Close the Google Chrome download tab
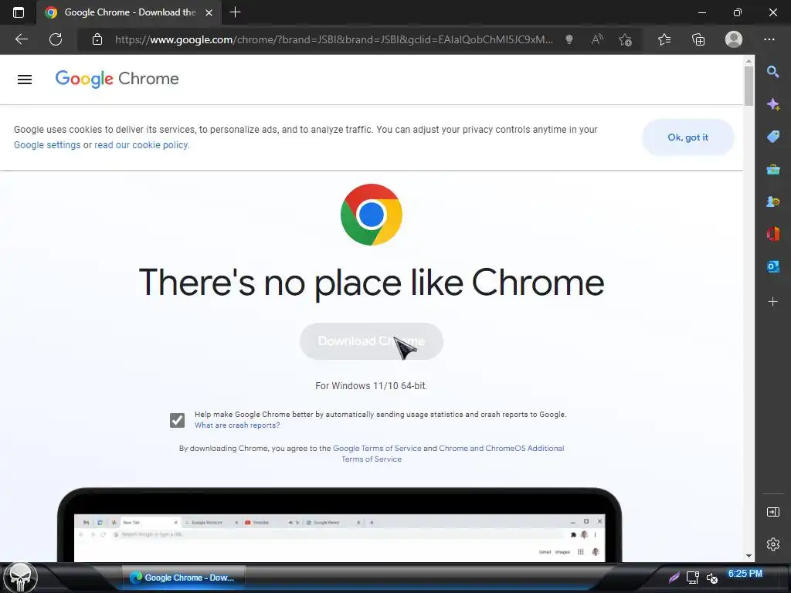The width and height of the screenshot is (791, 593). coord(209,12)
